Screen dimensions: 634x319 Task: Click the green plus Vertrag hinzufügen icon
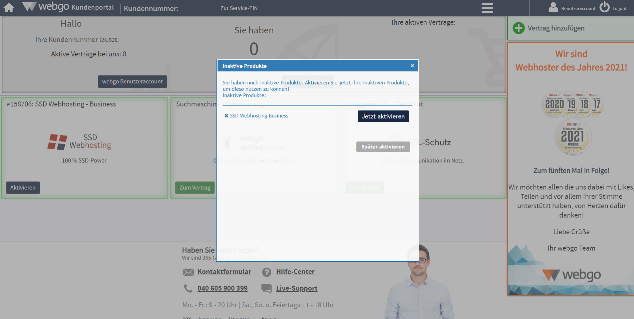(x=519, y=28)
